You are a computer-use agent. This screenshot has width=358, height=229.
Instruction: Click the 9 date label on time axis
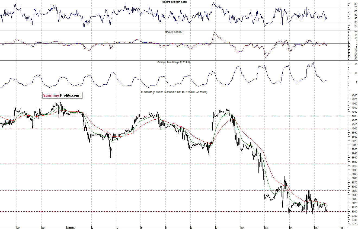[x=216, y=228]
